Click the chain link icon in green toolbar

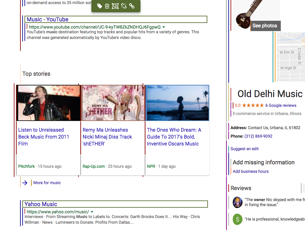[132, 6]
